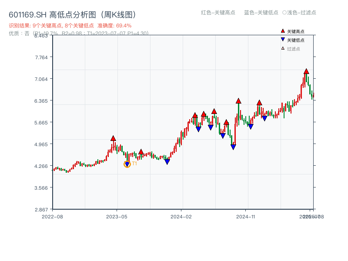Click the 2023-05 x-axis date label
348x261 pixels.
[x=117, y=217]
